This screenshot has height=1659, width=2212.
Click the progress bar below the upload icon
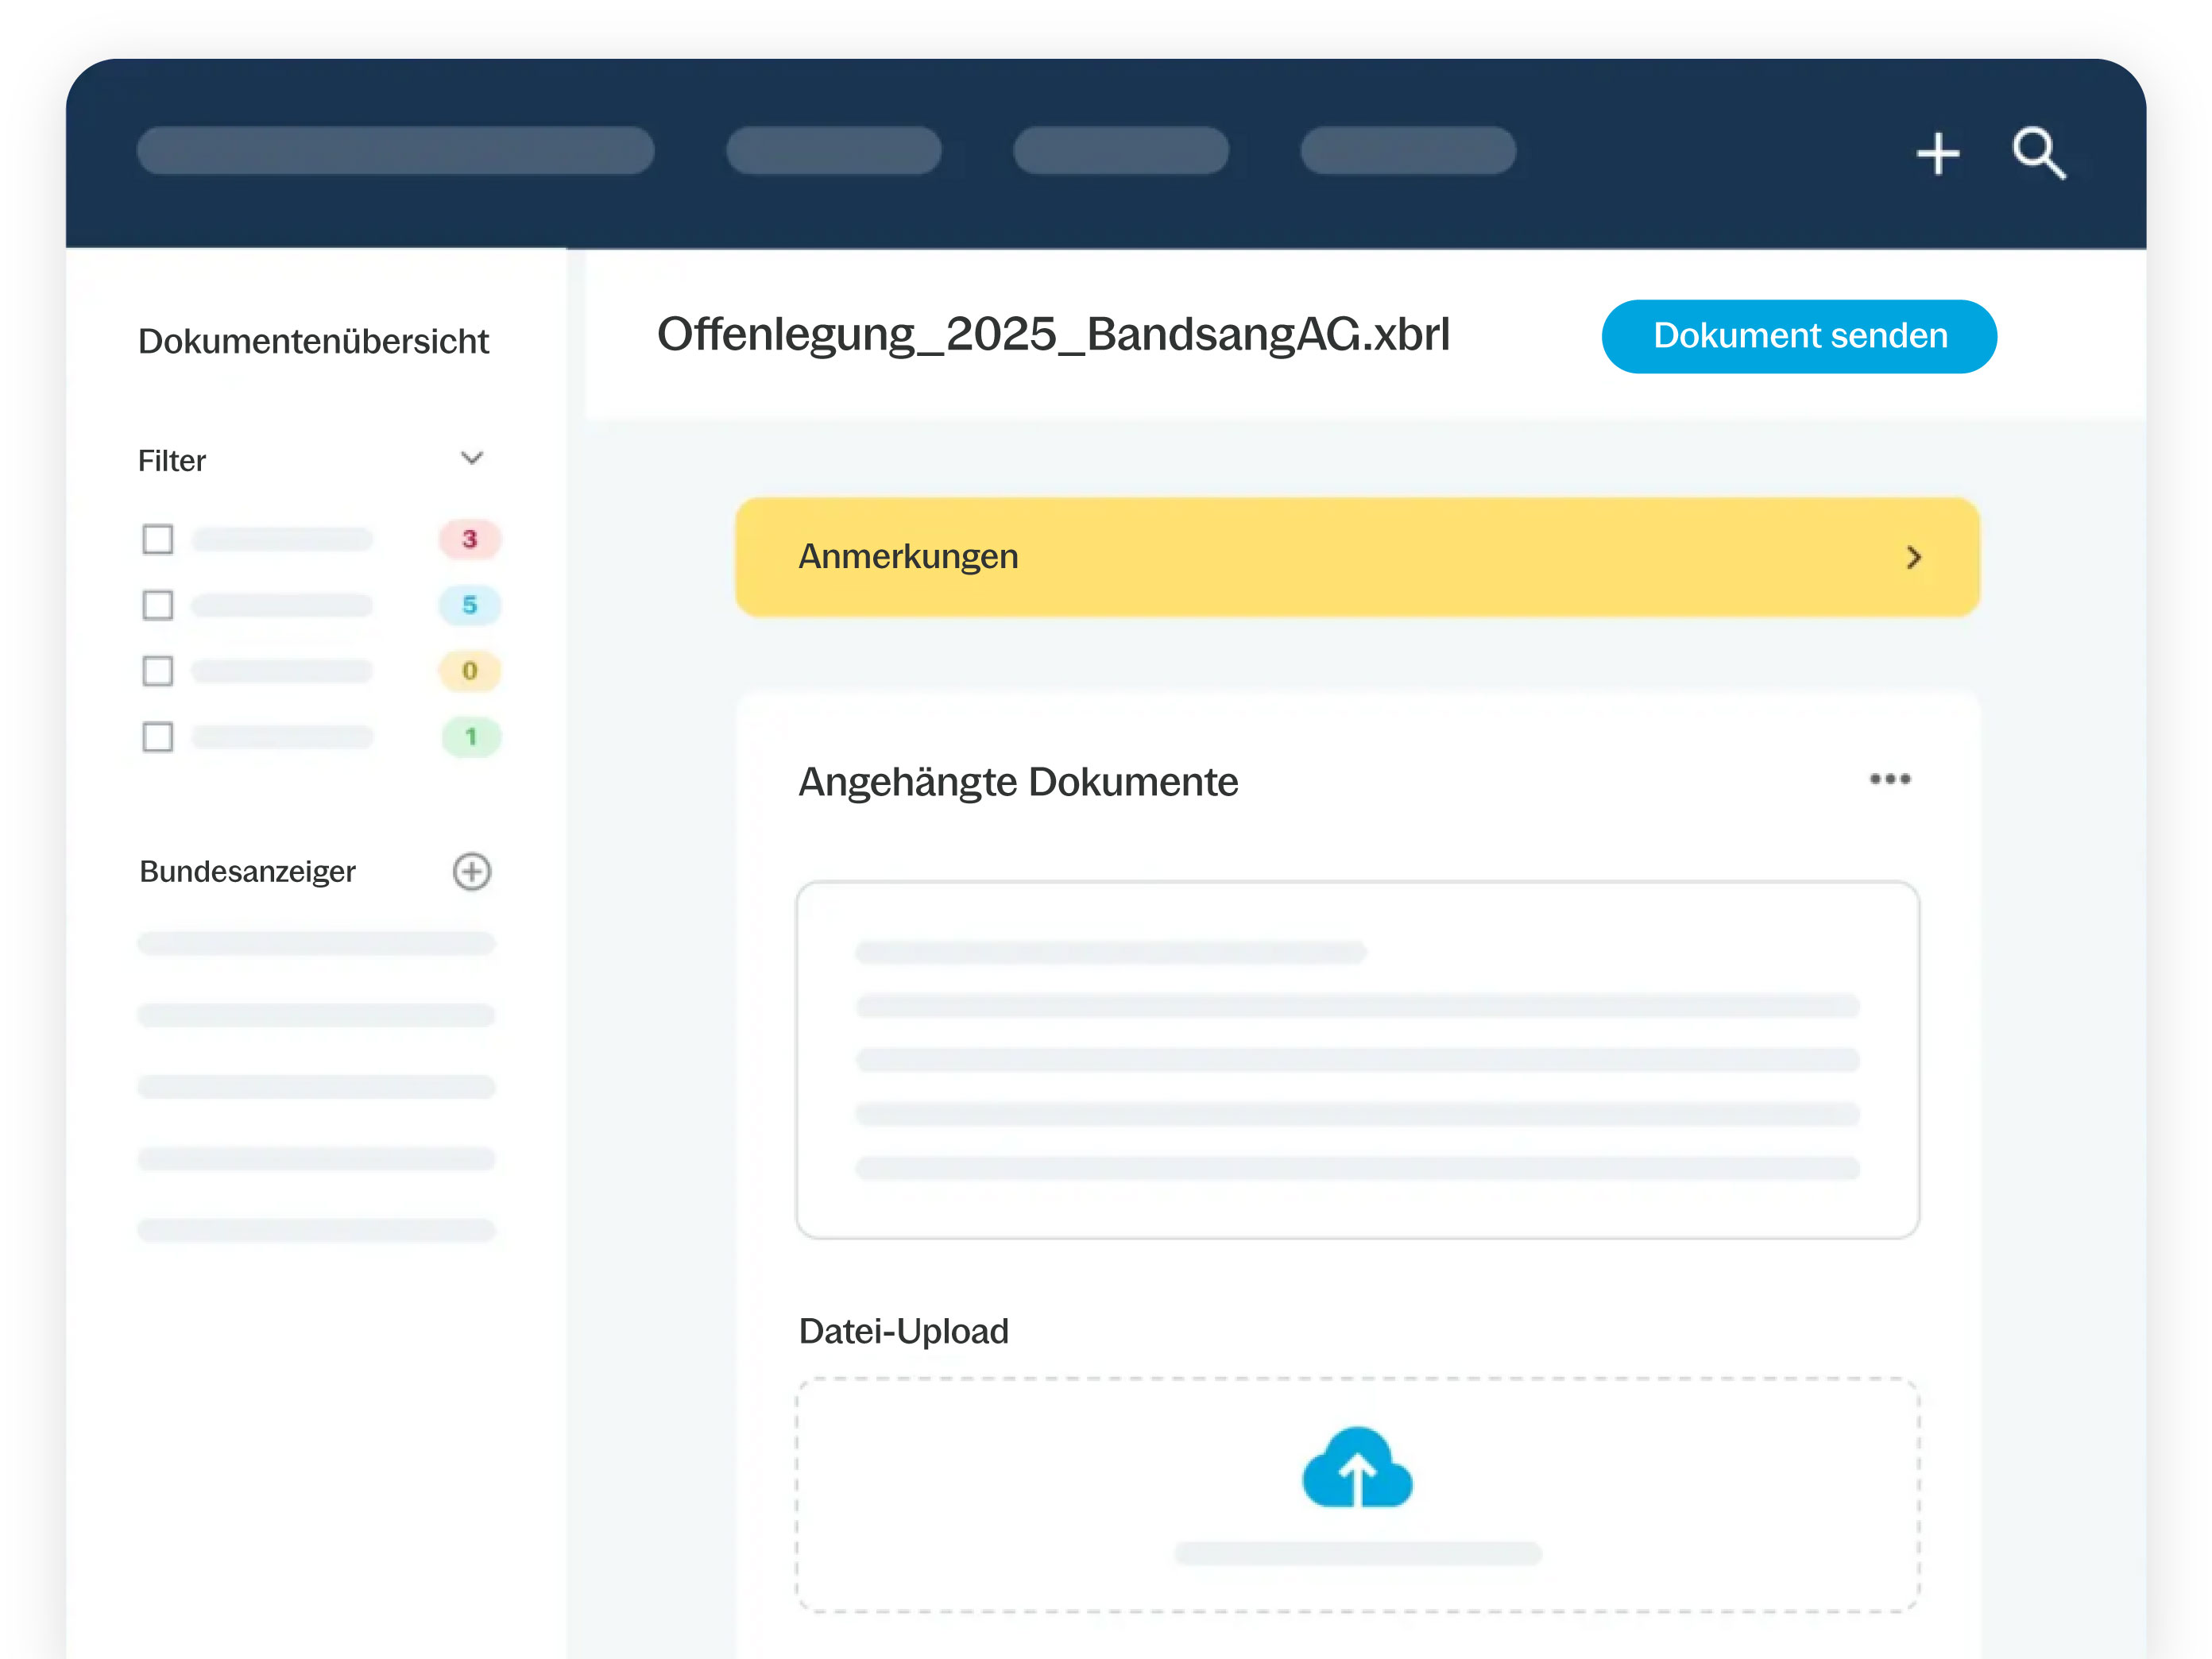coord(1357,1553)
